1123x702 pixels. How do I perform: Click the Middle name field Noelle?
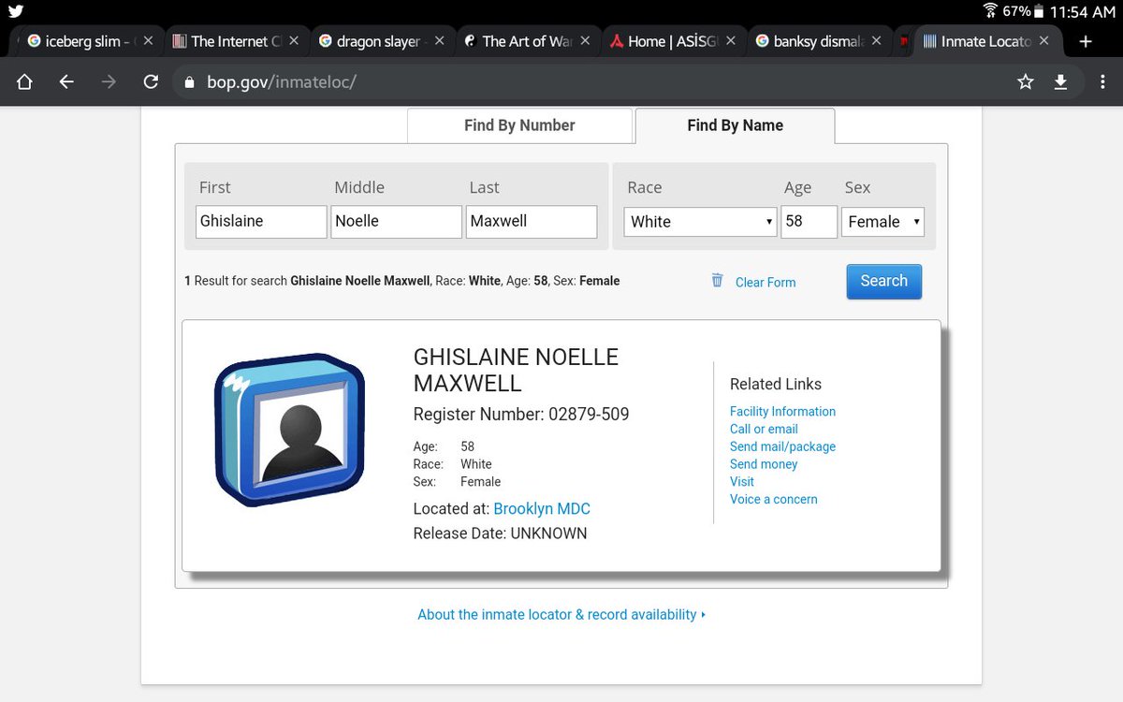pos(396,222)
